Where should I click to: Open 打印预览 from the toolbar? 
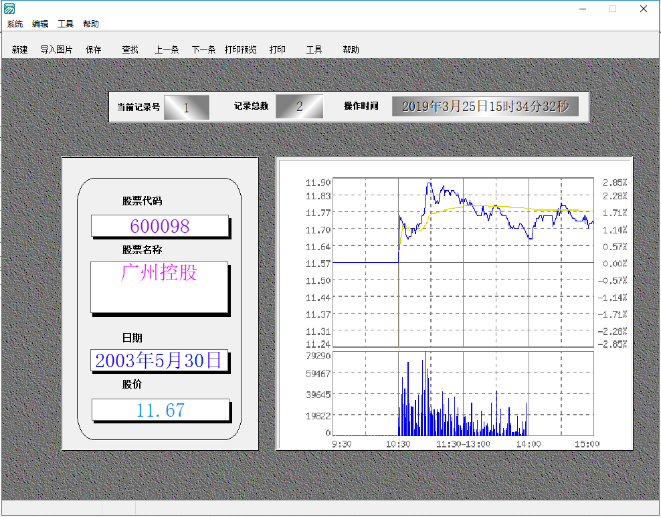240,49
